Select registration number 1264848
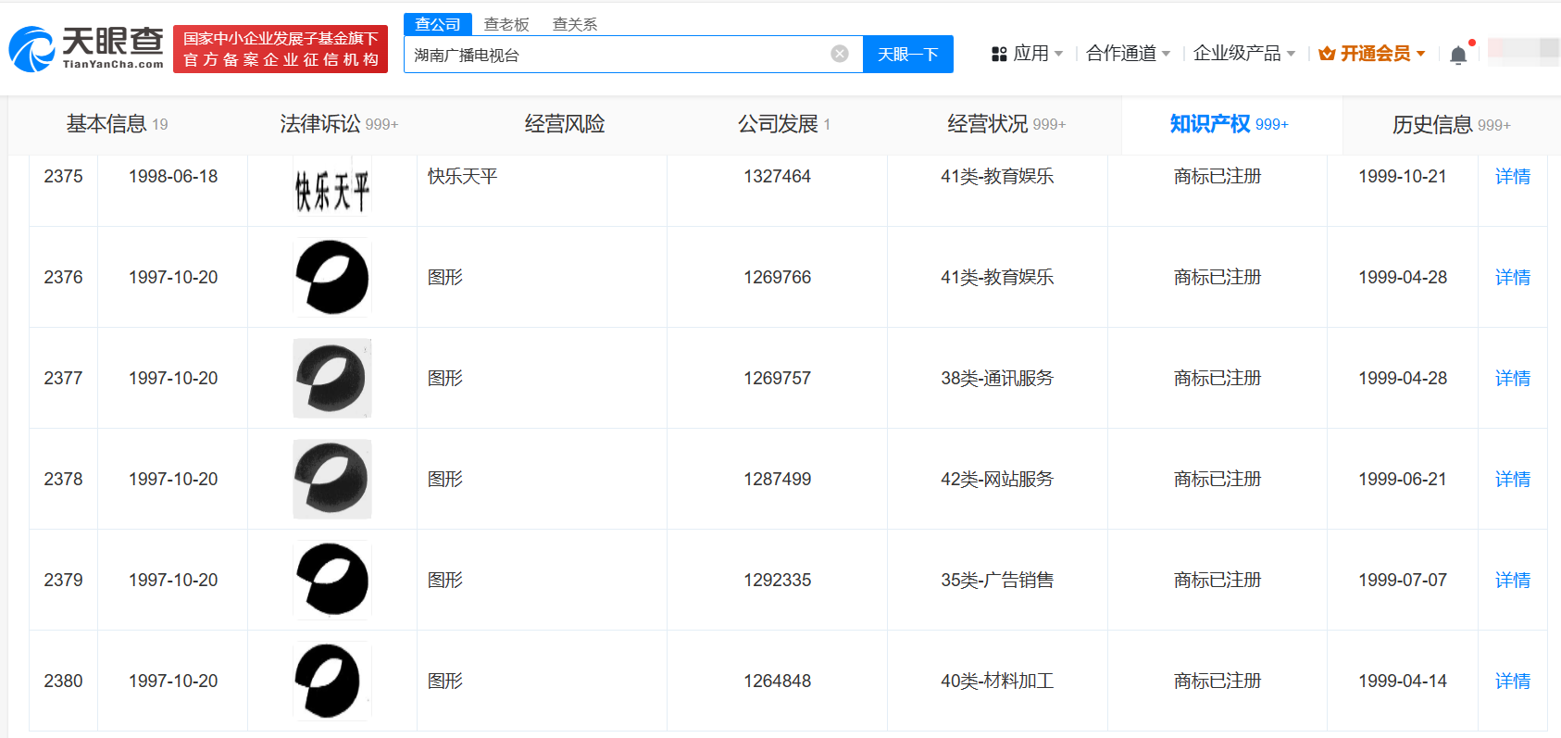Screen dimensions: 1561x738 point(777,681)
